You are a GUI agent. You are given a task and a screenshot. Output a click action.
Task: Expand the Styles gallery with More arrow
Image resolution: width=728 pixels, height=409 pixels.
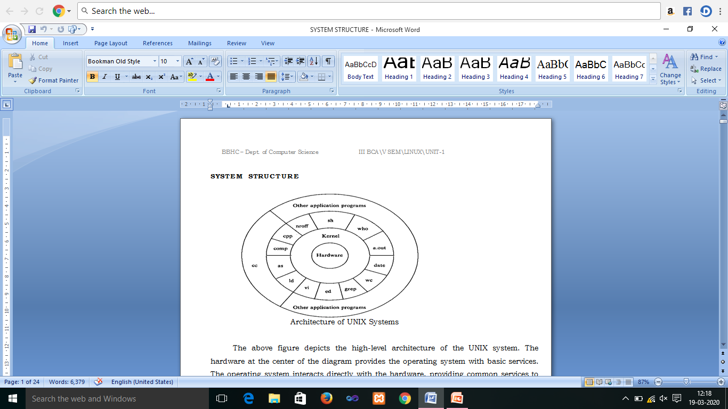point(653,79)
